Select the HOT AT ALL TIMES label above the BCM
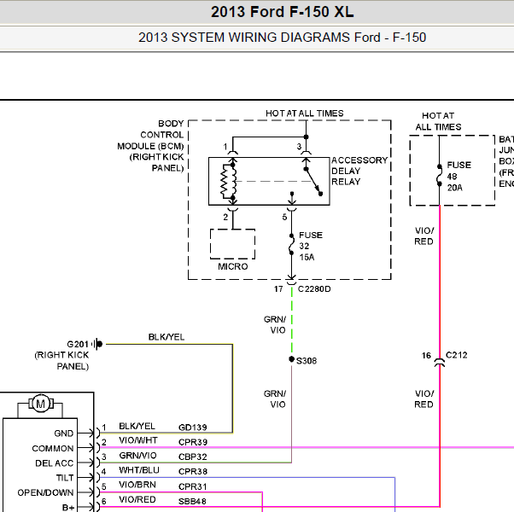 305,113
